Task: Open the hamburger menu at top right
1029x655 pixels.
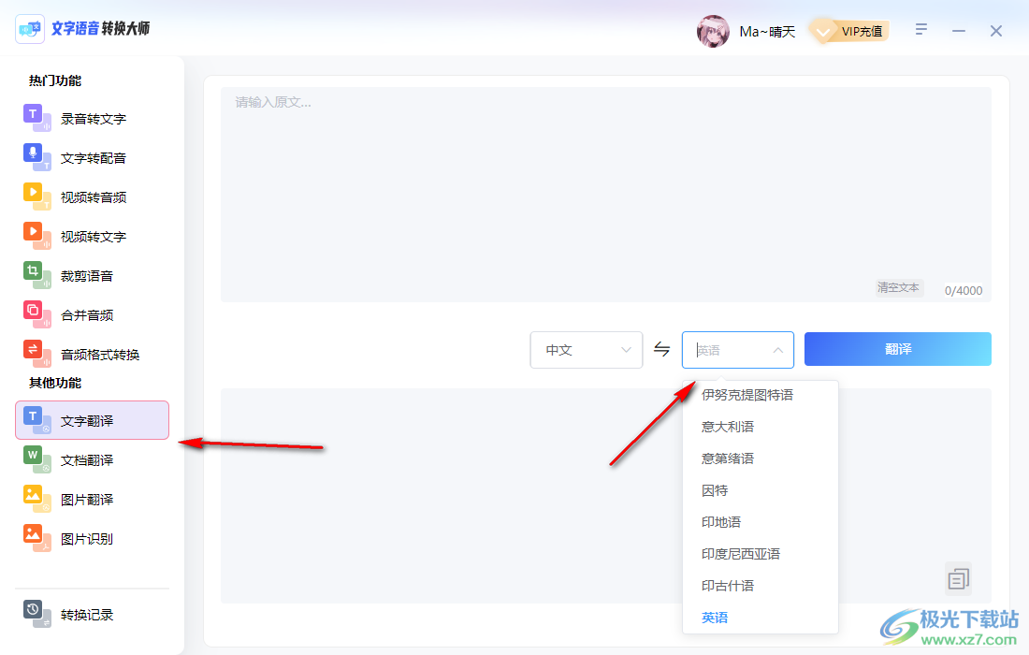Action: click(921, 29)
